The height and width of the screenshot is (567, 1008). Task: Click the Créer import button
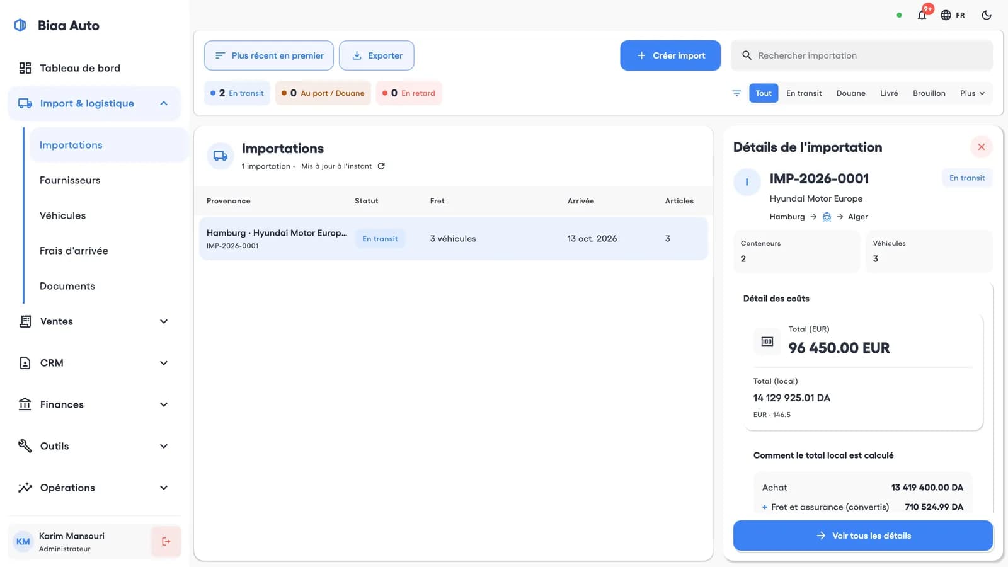(x=670, y=55)
